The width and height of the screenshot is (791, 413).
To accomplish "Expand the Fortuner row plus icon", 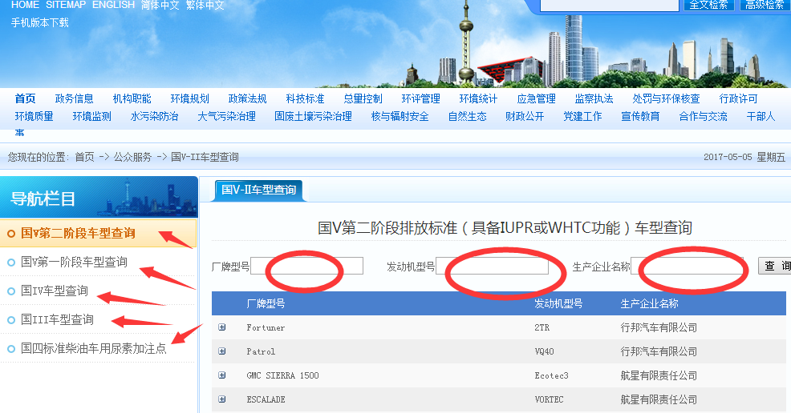I will coord(222,327).
